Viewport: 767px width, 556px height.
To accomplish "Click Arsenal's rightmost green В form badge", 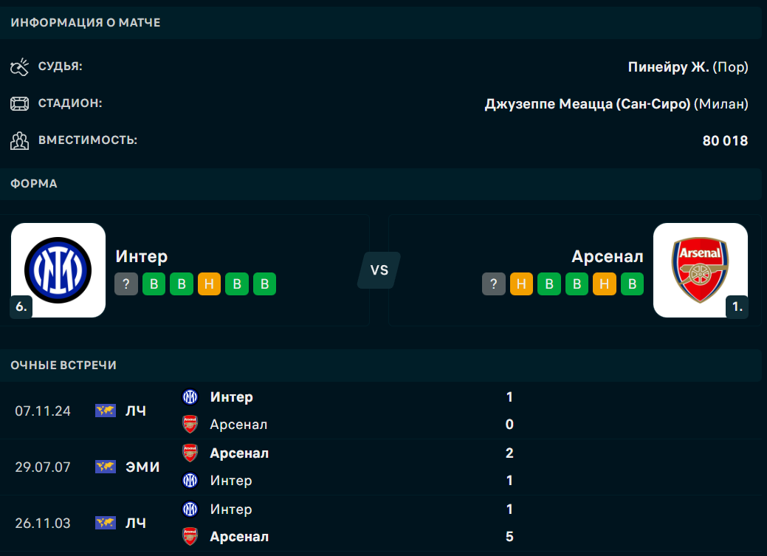I will click(632, 284).
